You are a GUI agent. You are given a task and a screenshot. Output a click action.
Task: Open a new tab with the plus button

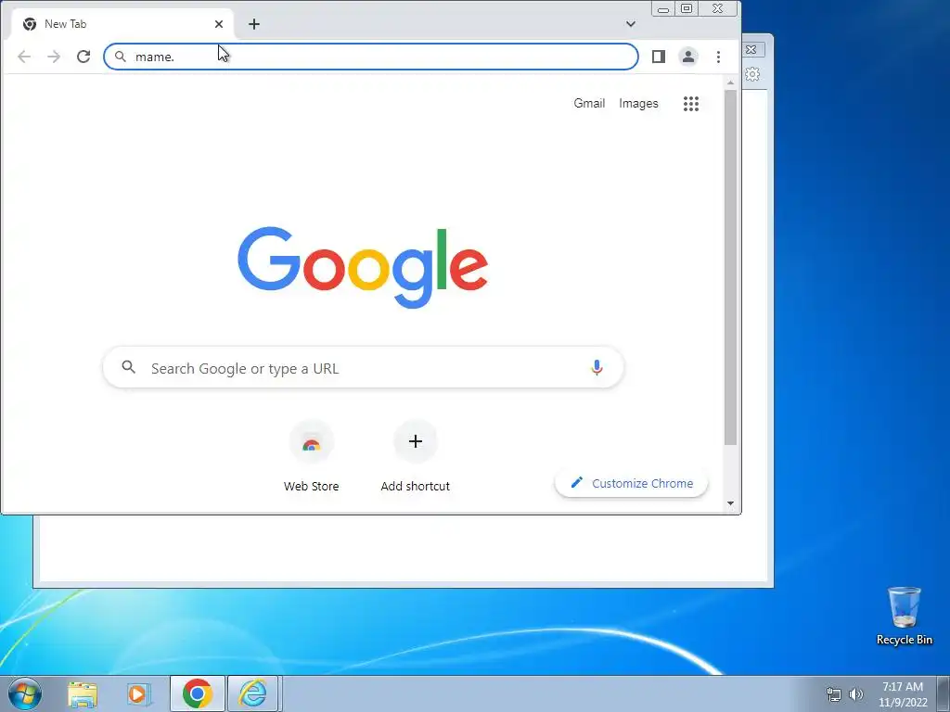click(254, 24)
